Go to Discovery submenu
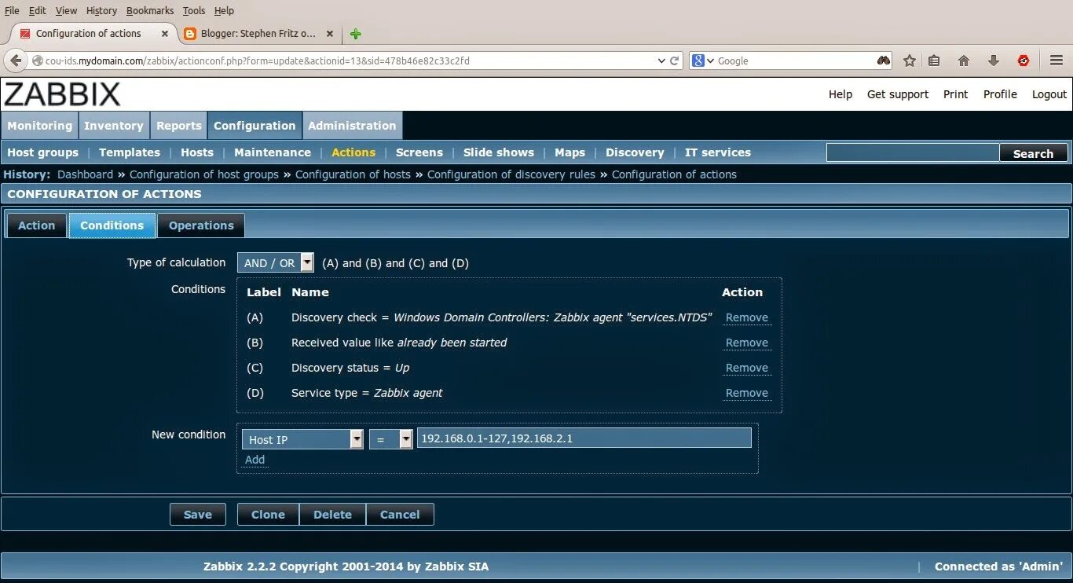 click(635, 152)
